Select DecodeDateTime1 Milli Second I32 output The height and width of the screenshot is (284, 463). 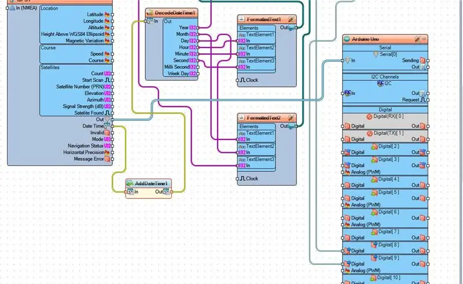(x=193, y=67)
